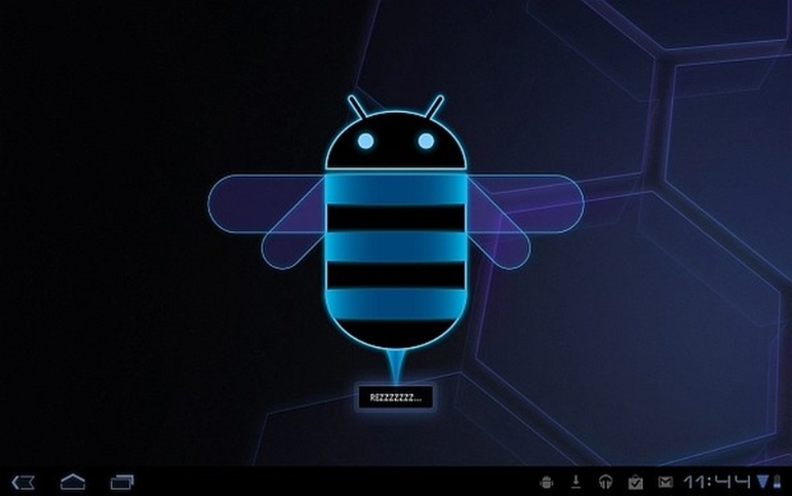The height and width of the screenshot is (496, 792).
Task: Tap the battery status icon
Action: (778, 482)
